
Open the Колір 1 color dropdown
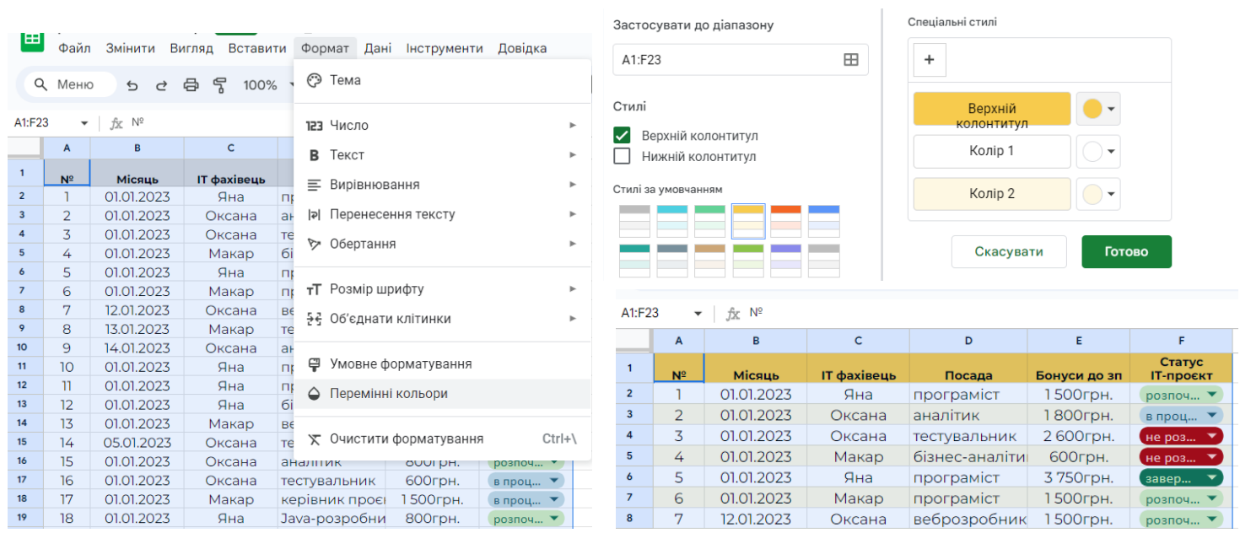[x=1098, y=152]
